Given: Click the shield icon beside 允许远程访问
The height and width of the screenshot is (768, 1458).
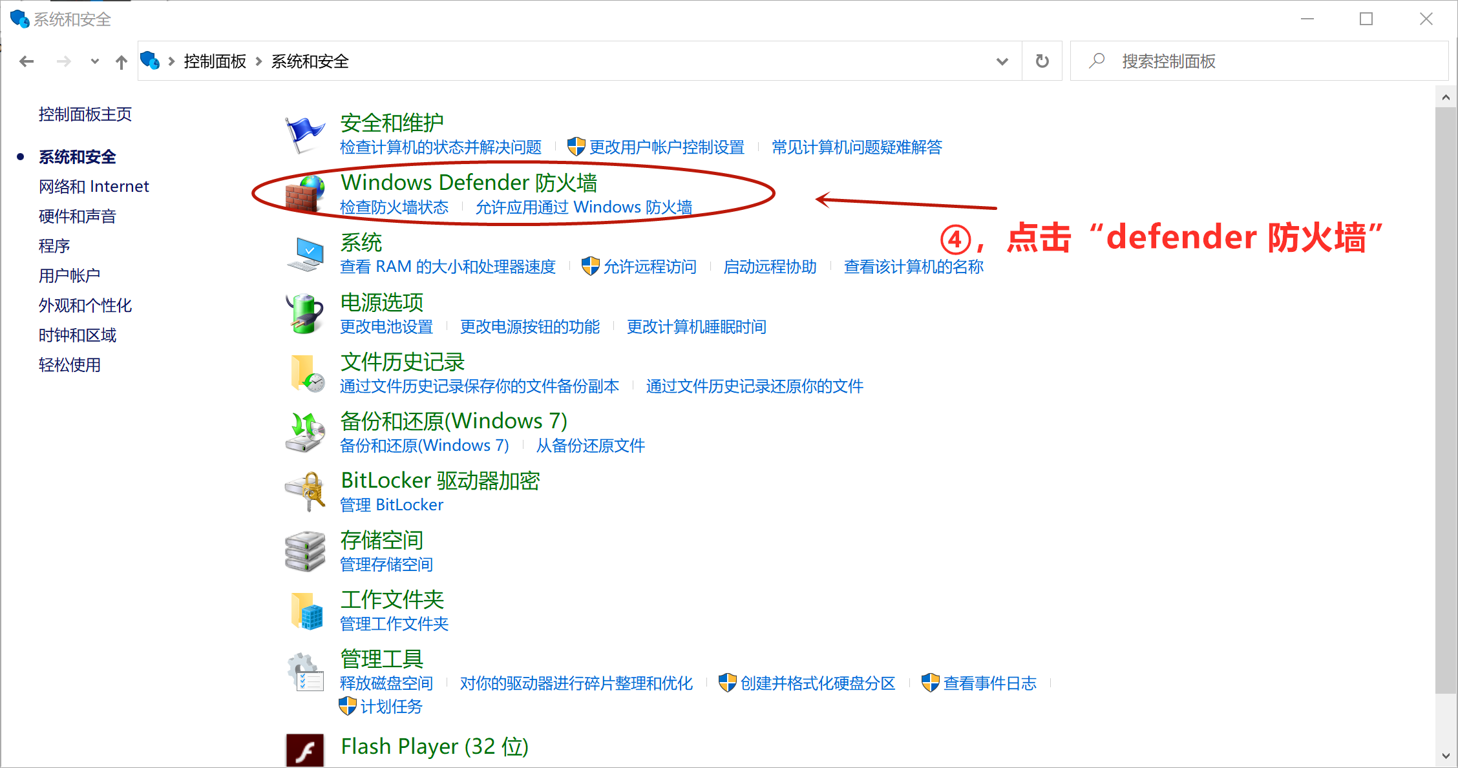Looking at the screenshot, I should coord(590,266).
